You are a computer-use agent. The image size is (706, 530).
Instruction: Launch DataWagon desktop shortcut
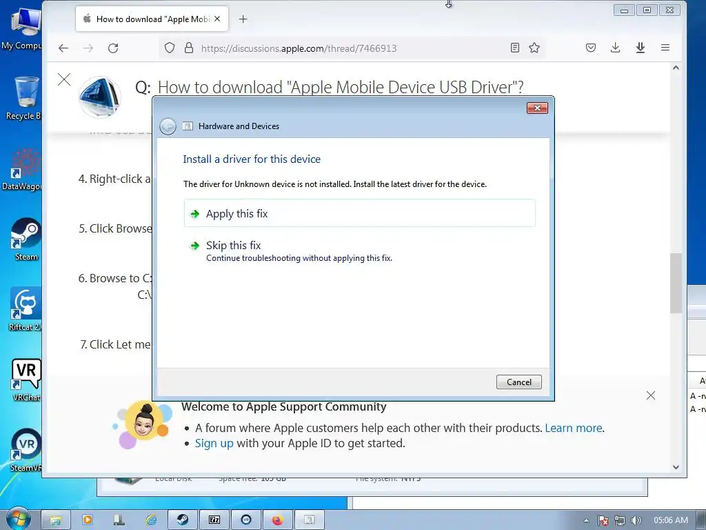coord(21,170)
